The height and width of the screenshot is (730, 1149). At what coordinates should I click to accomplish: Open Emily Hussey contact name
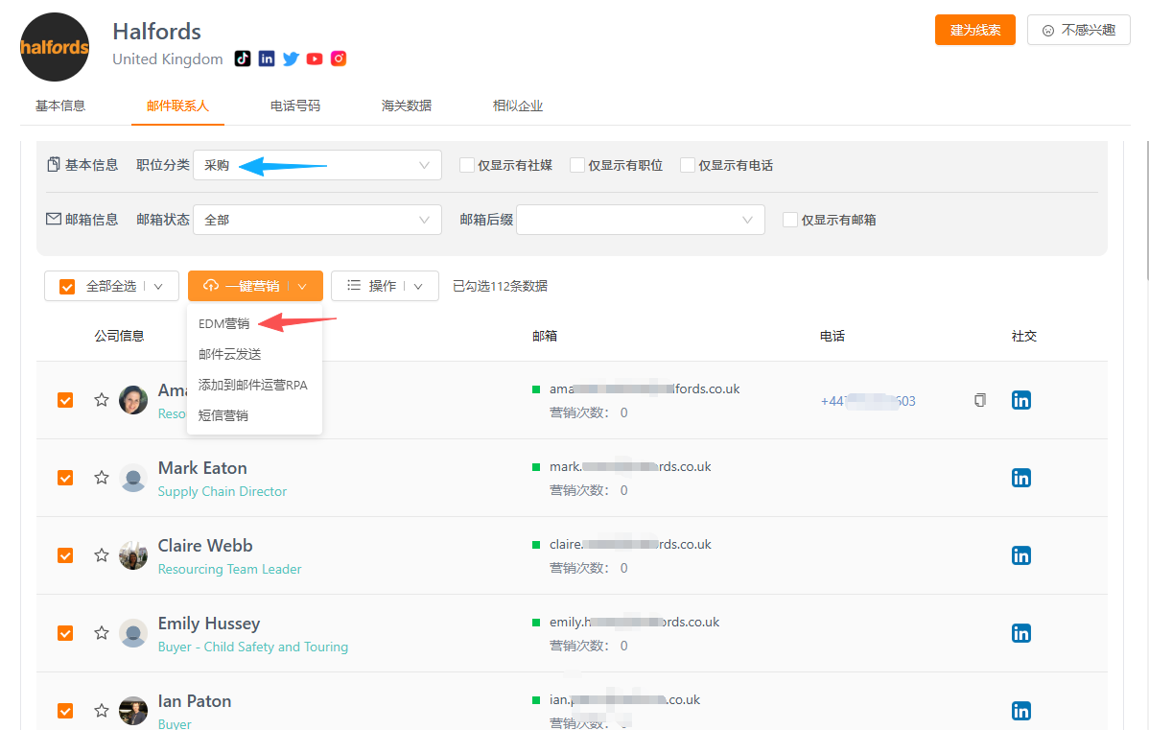(209, 623)
